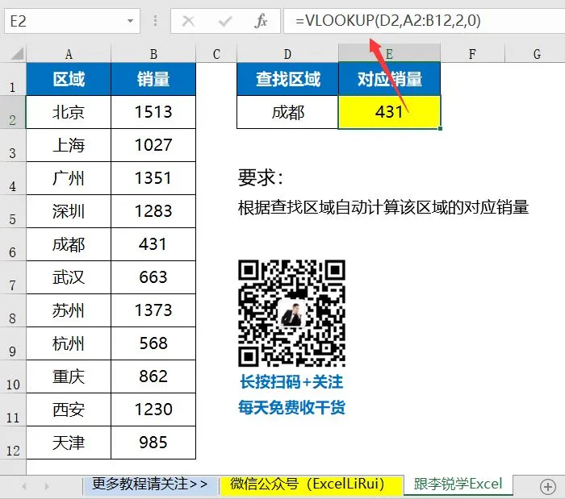Select column A header
The width and height of the screenshot is (565, 499).
(x=69, y=54)
